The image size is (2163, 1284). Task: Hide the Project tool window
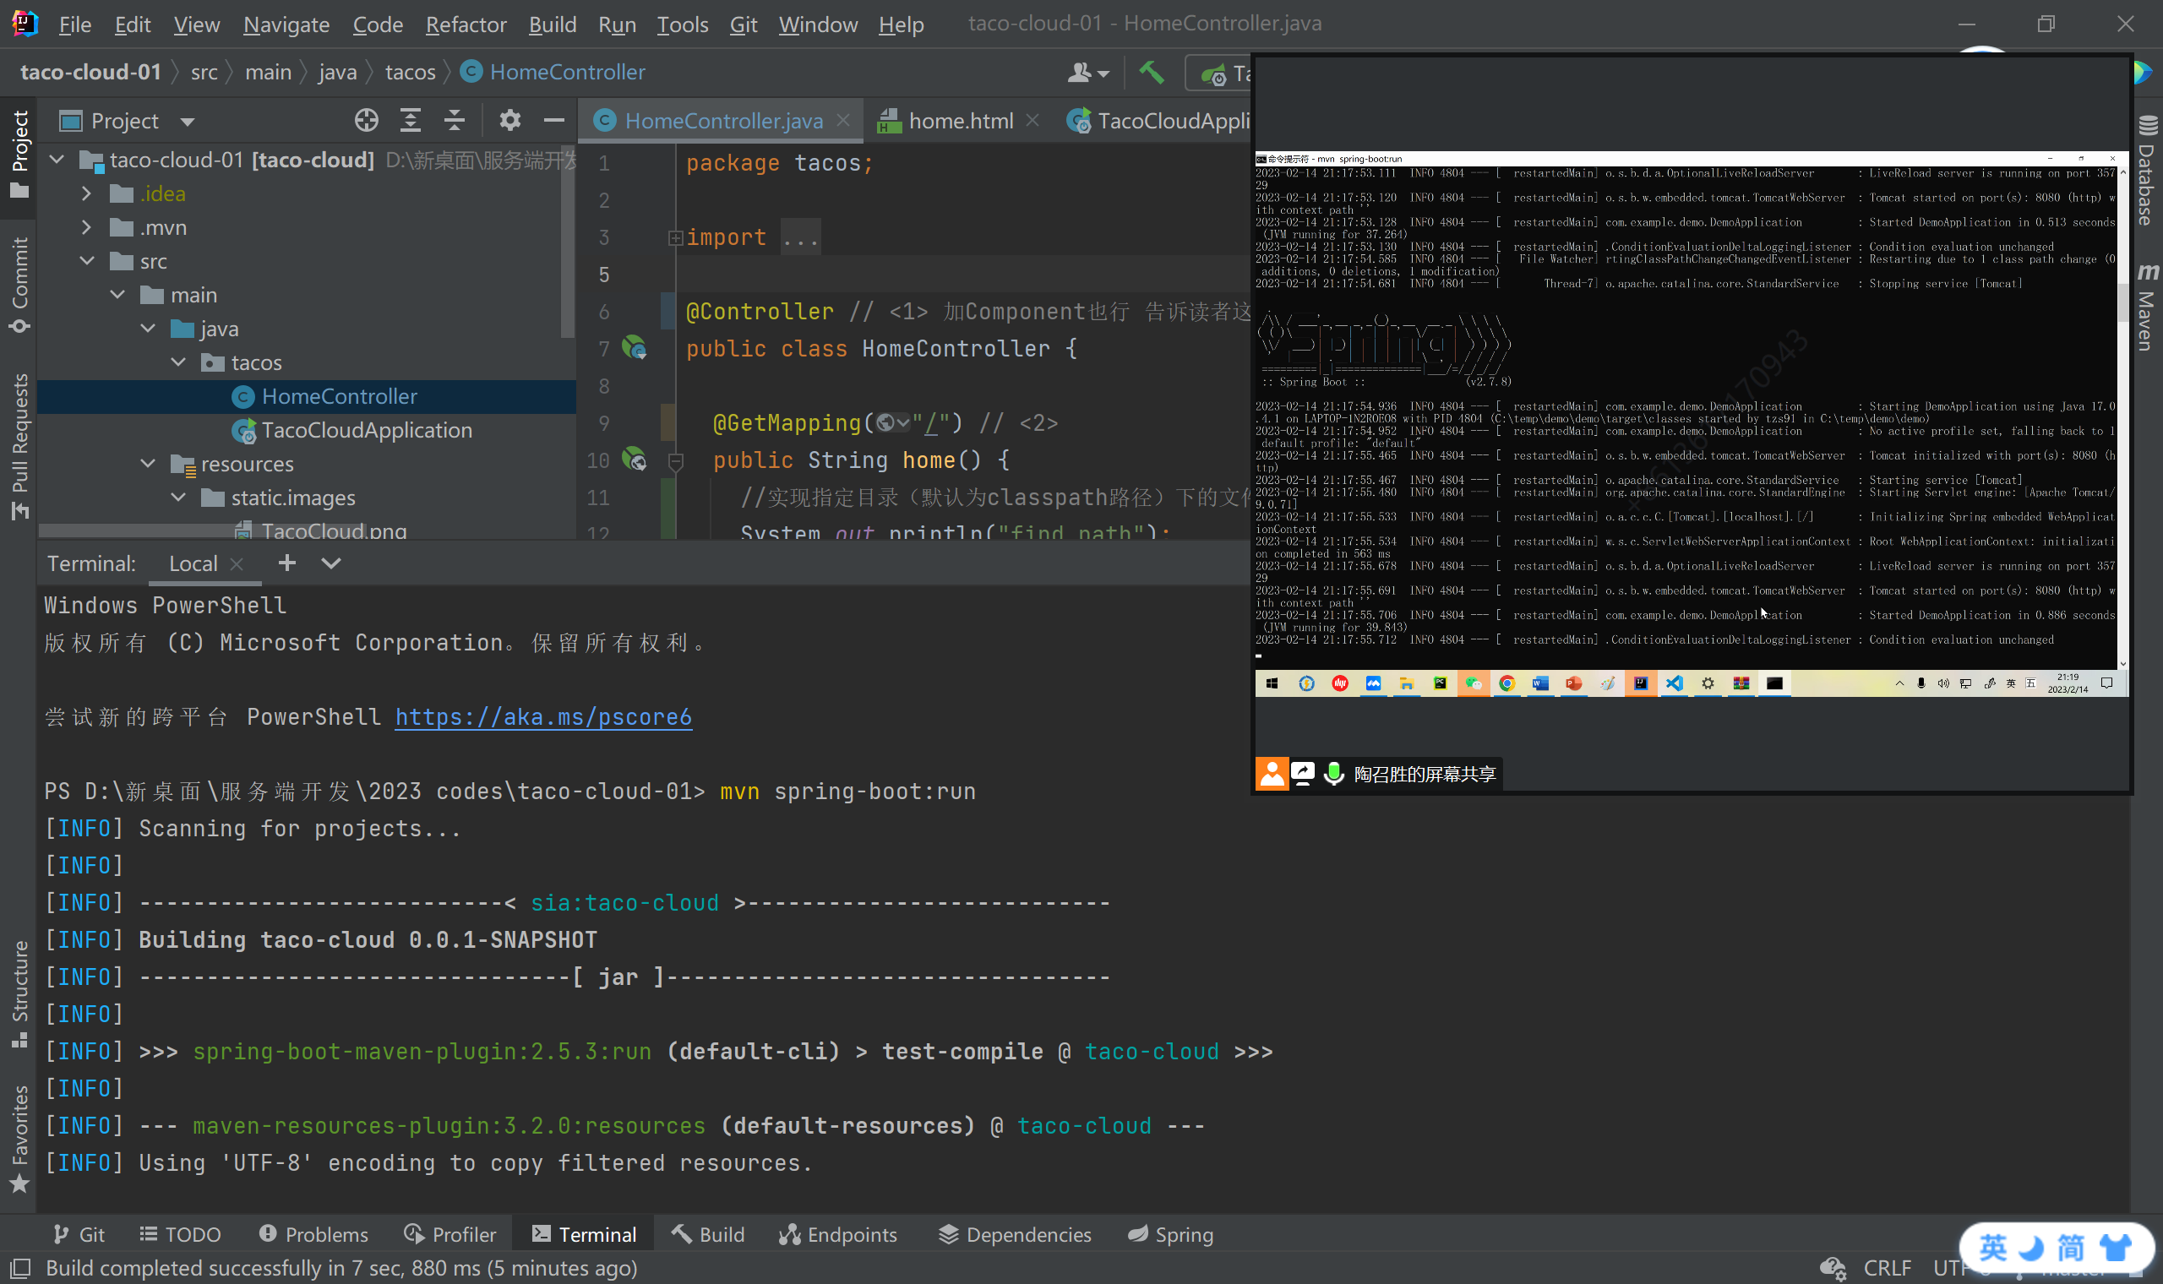[553, 120]
